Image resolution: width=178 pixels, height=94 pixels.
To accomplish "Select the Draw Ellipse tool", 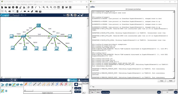I will click(x=29, y=11).
